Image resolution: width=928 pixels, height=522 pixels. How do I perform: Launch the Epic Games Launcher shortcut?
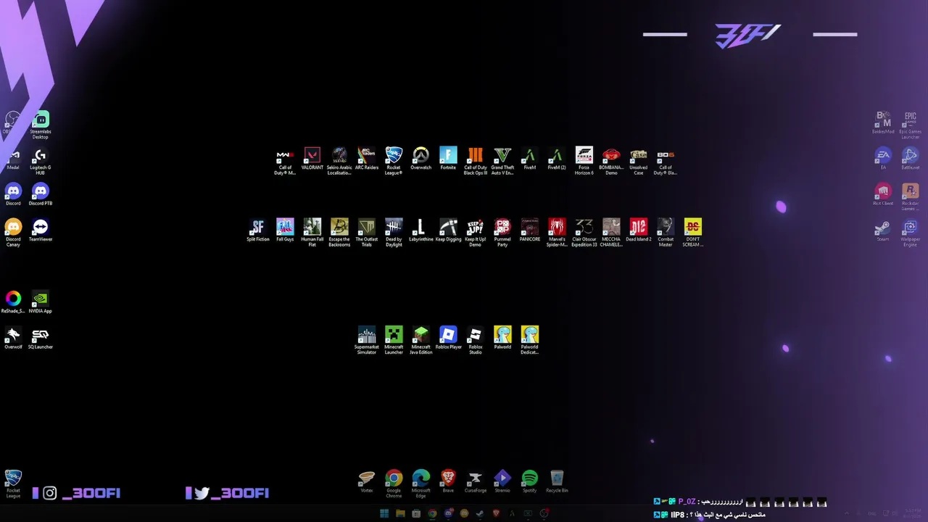[911, 125]
